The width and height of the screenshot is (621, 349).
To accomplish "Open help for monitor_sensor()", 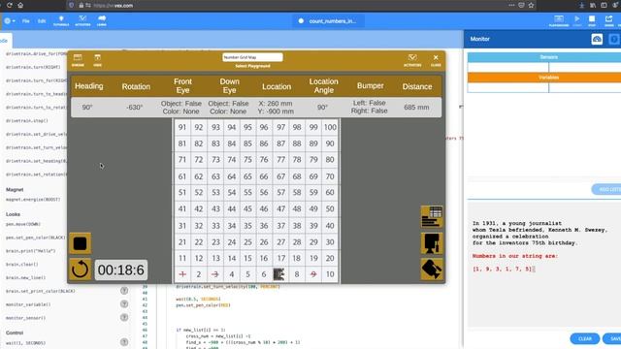I will point(124,317).
